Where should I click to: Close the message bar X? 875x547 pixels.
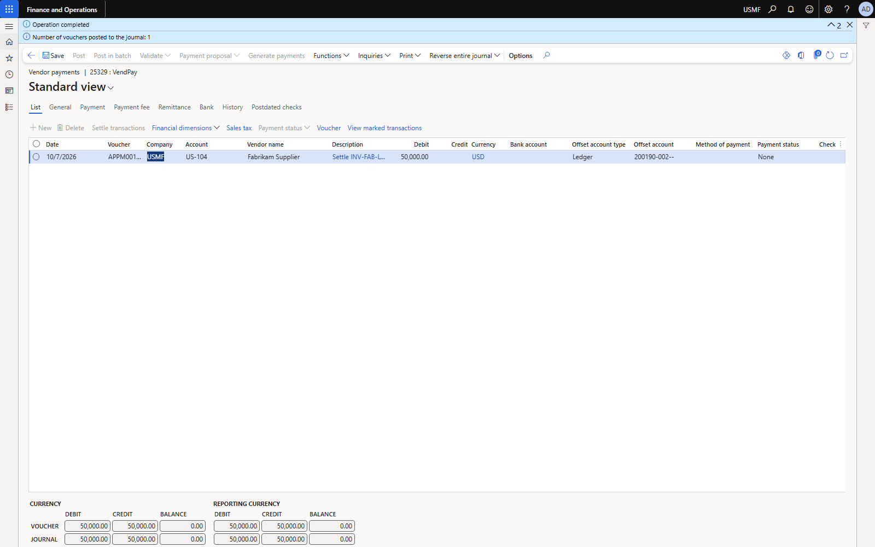coord(850,25)
